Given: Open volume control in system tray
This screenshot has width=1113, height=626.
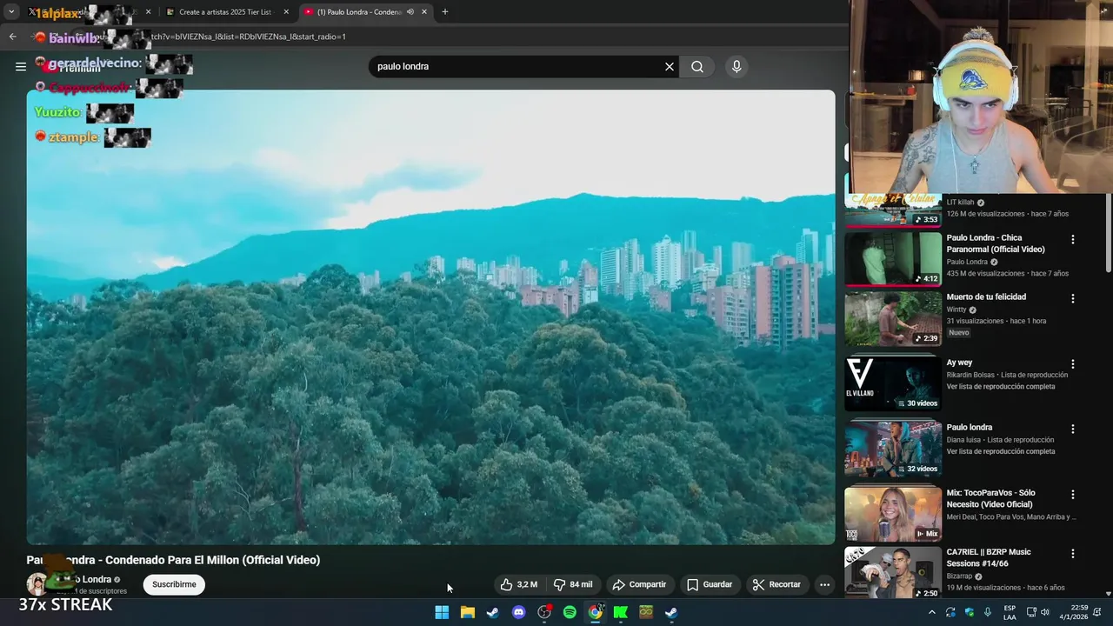Looking at the screenshot, I should (x=1045, y=612).
